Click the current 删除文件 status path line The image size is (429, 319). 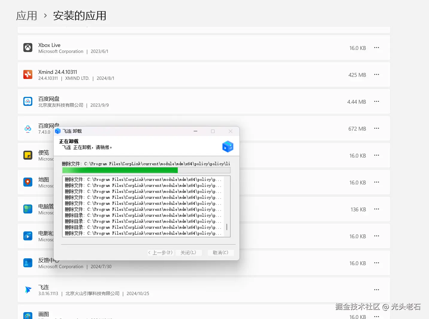pos(146,164)
